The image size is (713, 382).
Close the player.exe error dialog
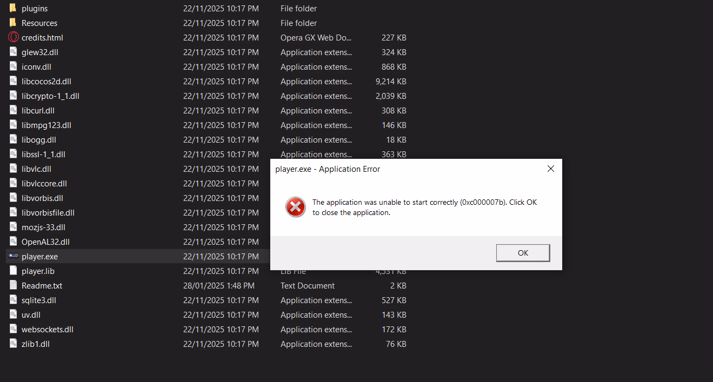pos(550,169)
